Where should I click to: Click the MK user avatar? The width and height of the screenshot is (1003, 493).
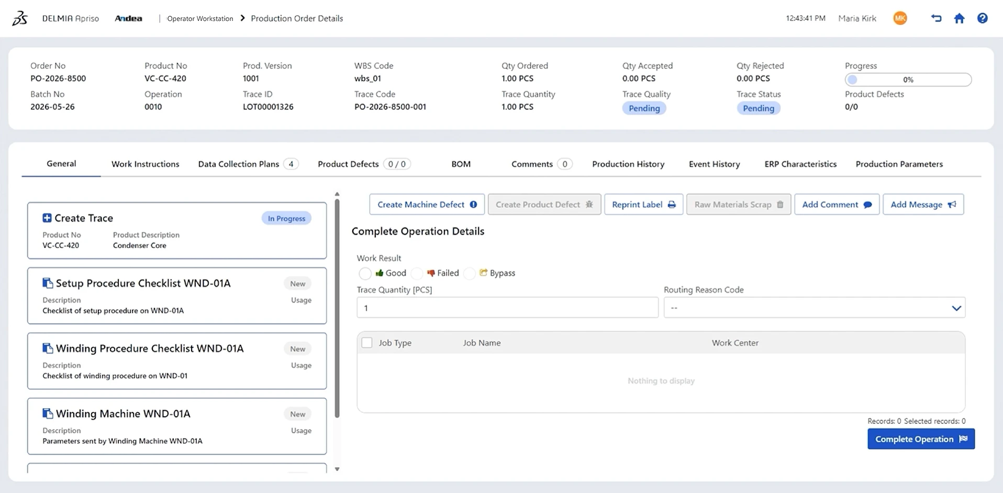pyautogui.click(x=900, y=18)
